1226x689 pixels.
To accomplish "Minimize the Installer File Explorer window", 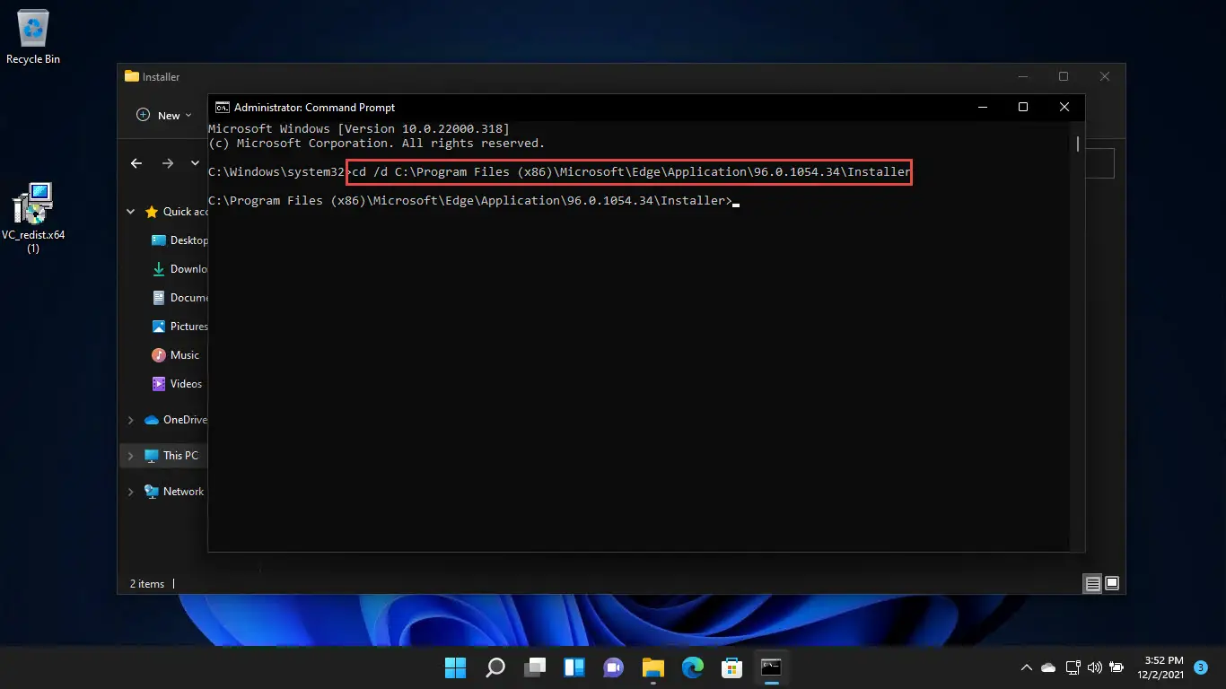I will (x=1022, y=77).
